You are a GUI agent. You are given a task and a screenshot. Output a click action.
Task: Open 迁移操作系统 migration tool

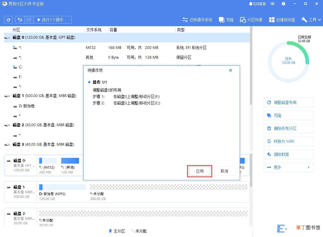pos(197,20)
